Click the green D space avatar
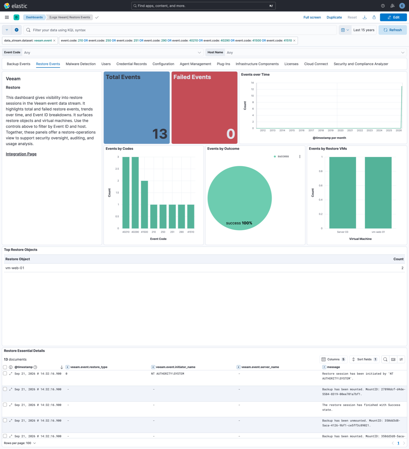 point(16,17)
